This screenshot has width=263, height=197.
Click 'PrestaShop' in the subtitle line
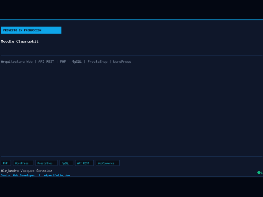pyautogui.click(x=97, y=62)
